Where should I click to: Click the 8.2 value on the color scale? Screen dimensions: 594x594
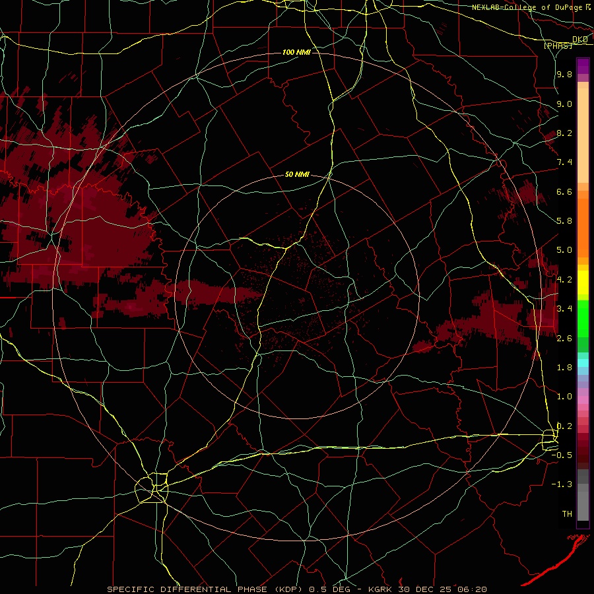point(564,133)
